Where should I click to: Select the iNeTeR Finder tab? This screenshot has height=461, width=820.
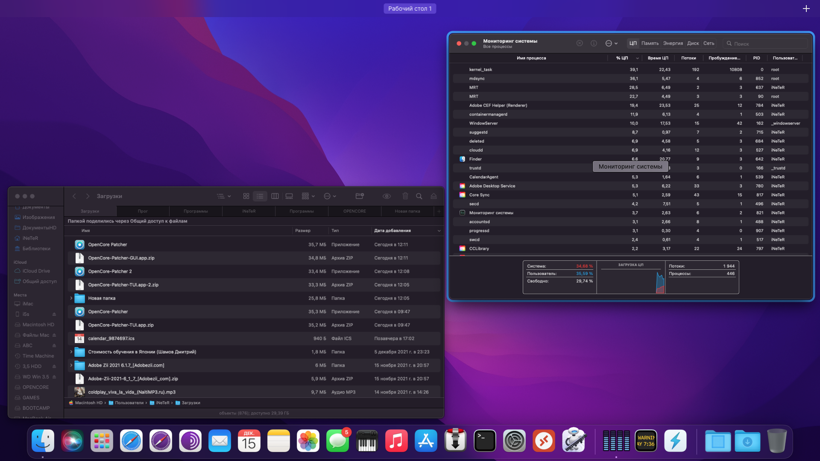[249, 211]
